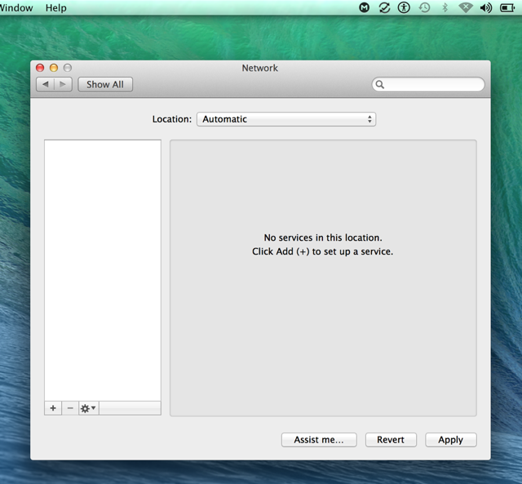Click the Revert button

(391, 439)
